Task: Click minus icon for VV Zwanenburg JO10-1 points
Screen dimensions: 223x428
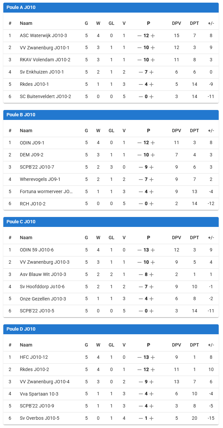Action: coord(139,48)
